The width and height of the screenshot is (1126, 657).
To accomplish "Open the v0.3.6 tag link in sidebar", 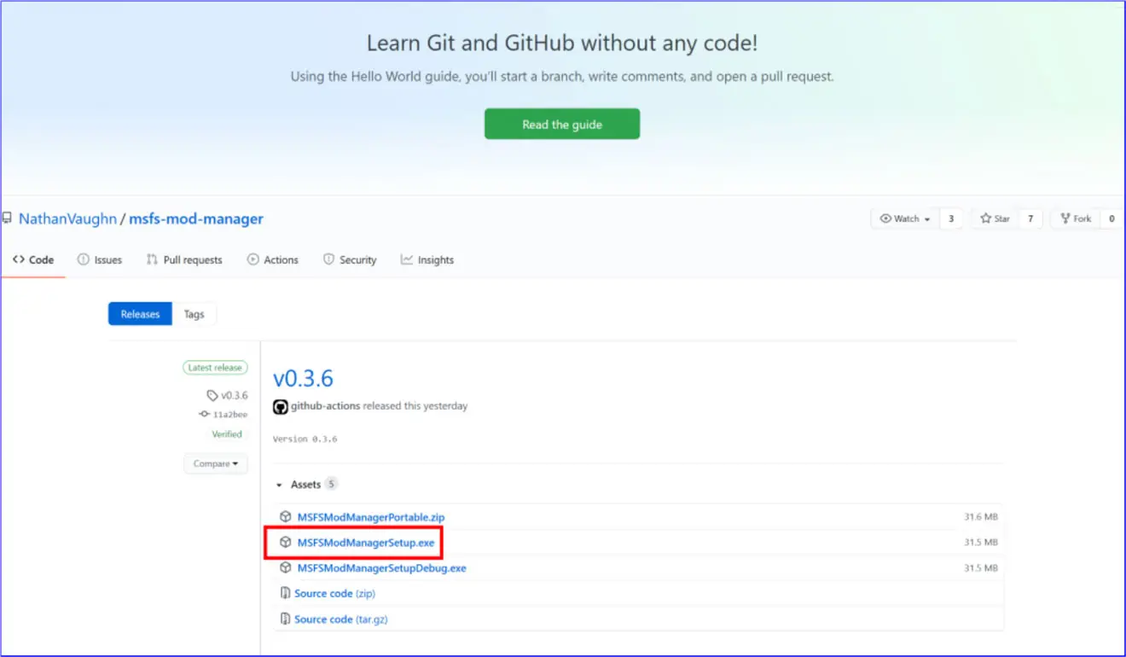I will [227, 395].
